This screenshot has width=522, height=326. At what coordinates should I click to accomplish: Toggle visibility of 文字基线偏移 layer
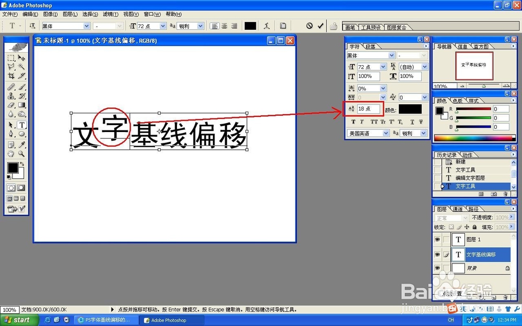[x=437, y=255]
